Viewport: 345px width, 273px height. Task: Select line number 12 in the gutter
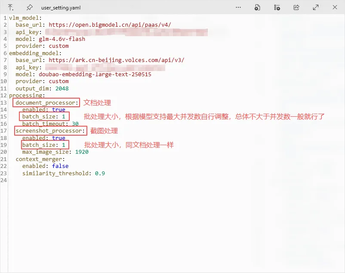4,95
